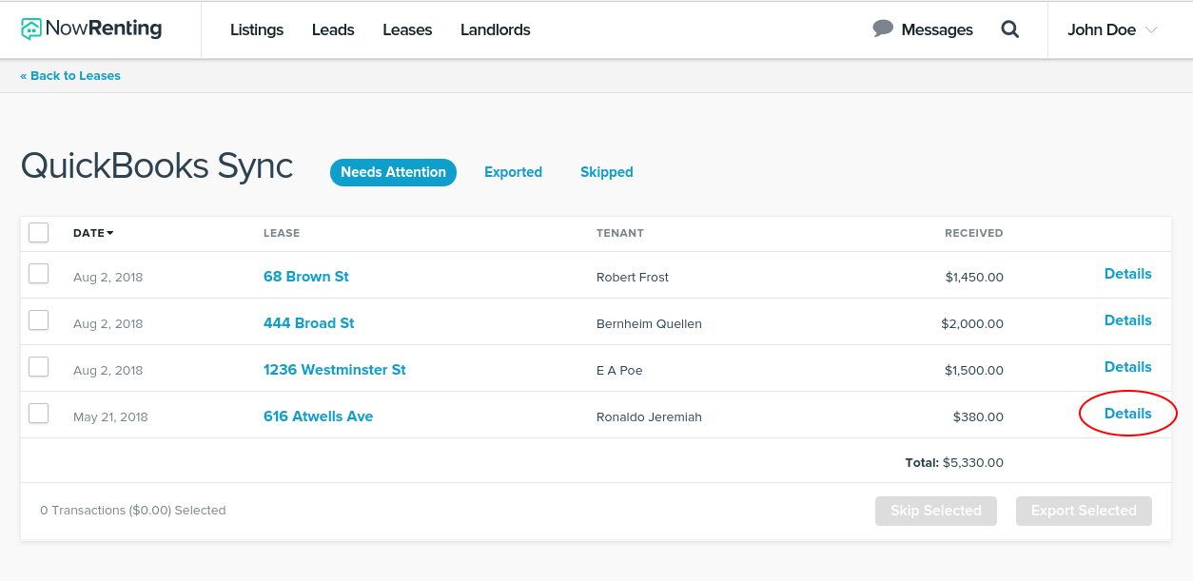Viewport: 1193px width, 581px height.
Task: View Details for Bernheim Quellen payment
Action: click(1128, 320)
